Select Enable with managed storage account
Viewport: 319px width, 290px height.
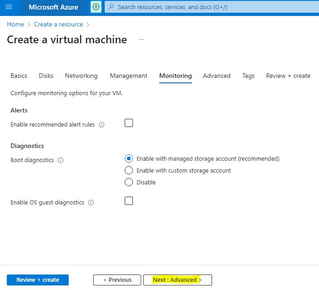coord(129,159)
